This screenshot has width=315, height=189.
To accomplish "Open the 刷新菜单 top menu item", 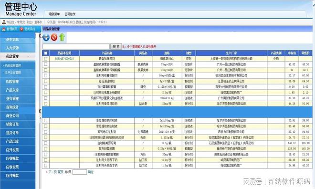I will click(54, 14).
